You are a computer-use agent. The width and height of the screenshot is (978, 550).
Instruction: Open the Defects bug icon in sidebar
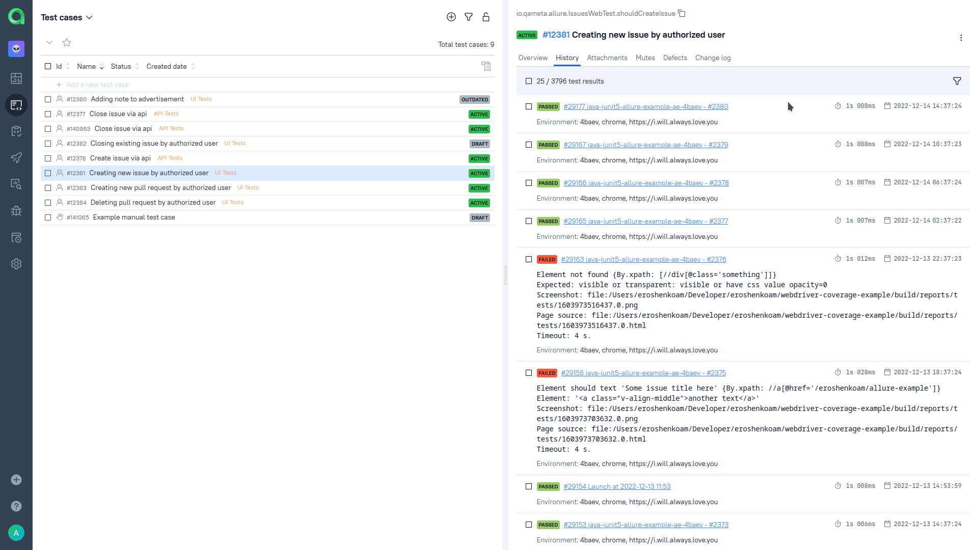[x=16, y=211]
